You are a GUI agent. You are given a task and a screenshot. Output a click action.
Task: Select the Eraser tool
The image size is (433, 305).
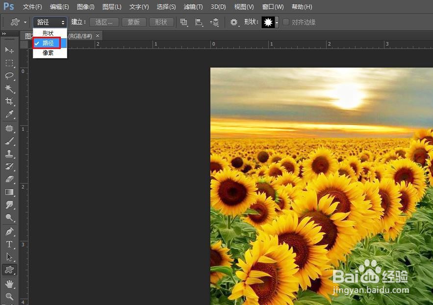tap(9, 179)
